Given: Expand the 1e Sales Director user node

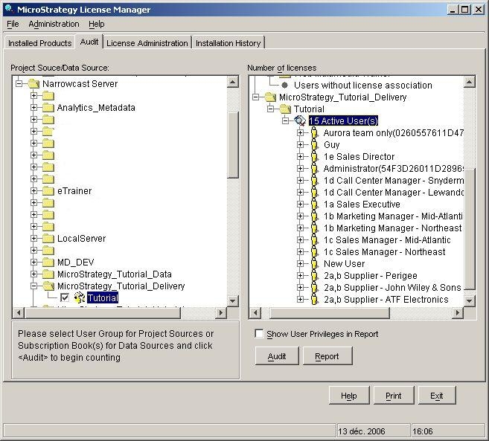Looking at the screenshot, I should (301, 157).
